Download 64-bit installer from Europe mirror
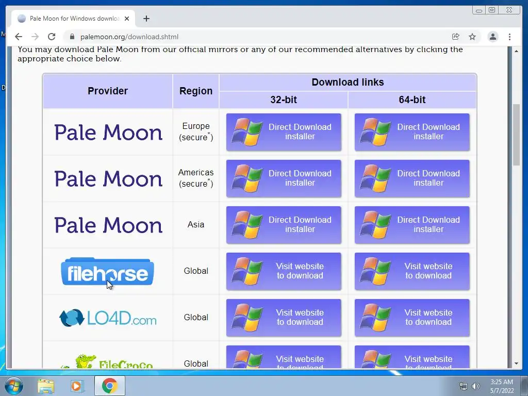The image size is (528, 396). point(412,132)
